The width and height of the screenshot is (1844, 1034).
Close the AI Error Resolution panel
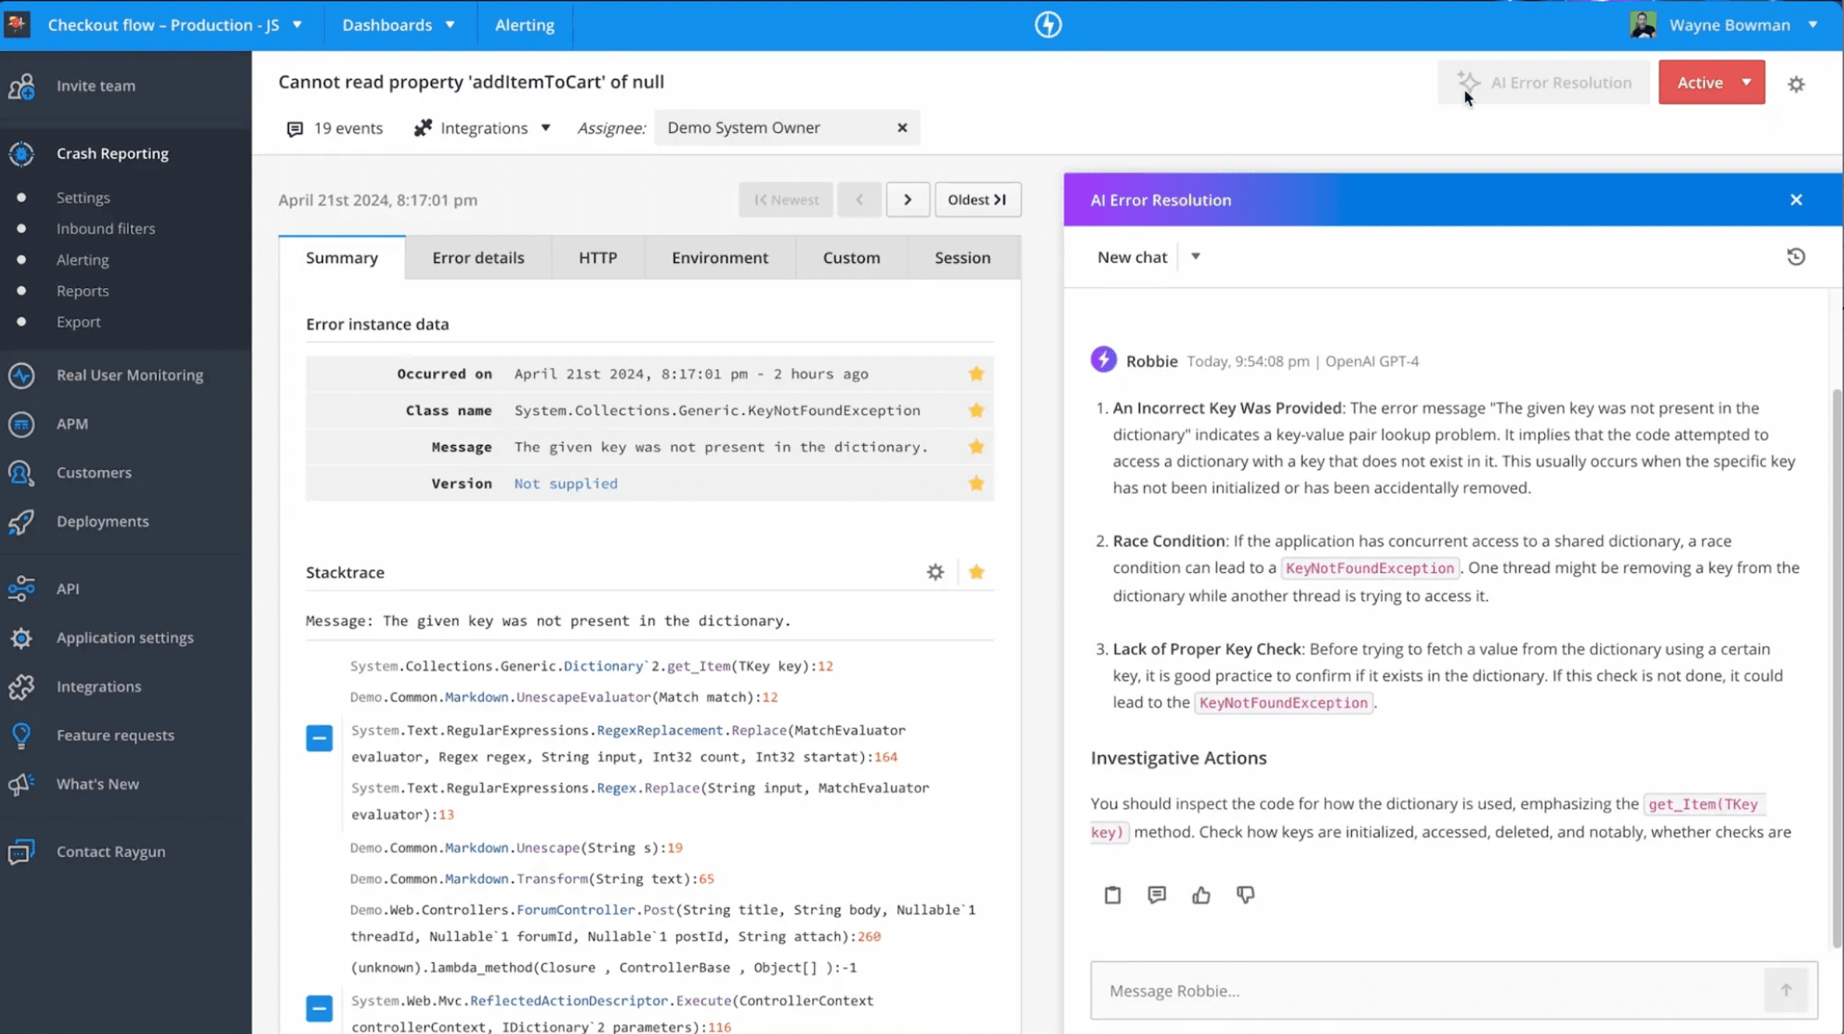click(1796, 200)
